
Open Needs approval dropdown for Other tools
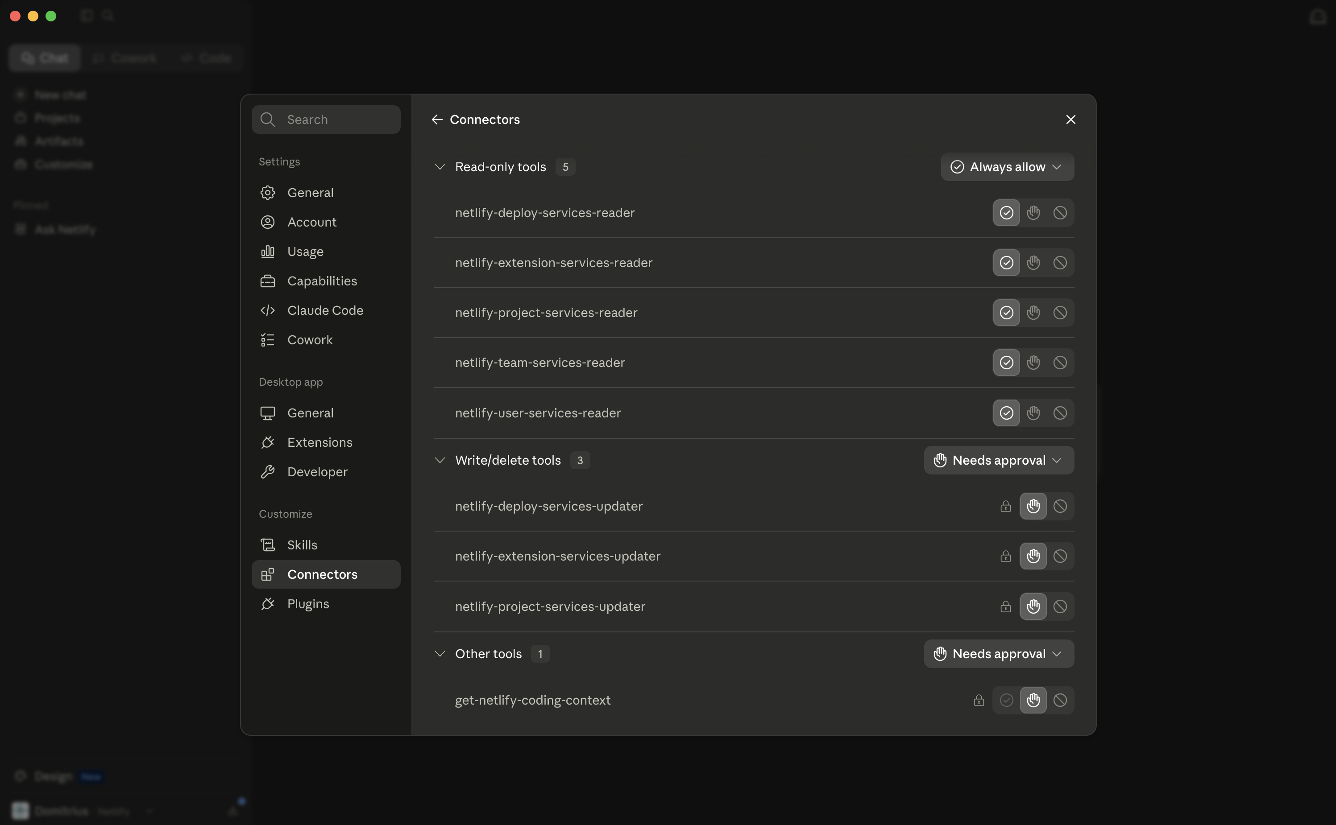click(x=999, y=654)
